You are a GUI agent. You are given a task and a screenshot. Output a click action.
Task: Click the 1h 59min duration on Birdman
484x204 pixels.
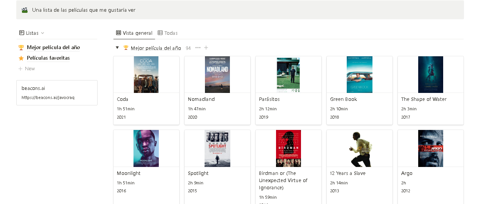click(268, 197)
